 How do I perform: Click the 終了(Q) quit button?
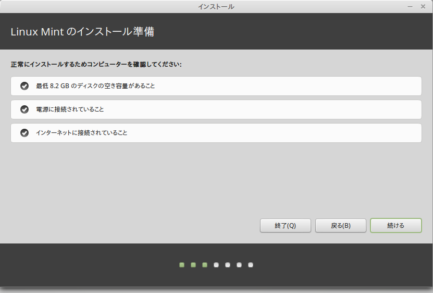point(286,226)
